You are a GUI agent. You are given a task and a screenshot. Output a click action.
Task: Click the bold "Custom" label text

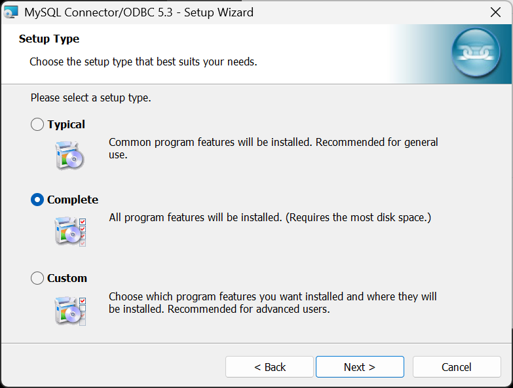(67, 278)
